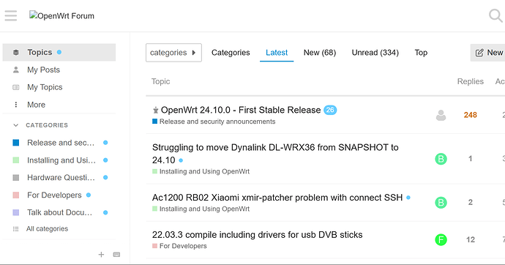Image resolution: width=505 pixels, height=265 pixels.
Task: Select the Top tab
Action: pos(421,53)
